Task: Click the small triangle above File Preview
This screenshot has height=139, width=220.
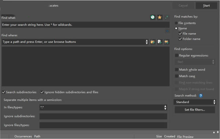Action: tap(214, 132)
